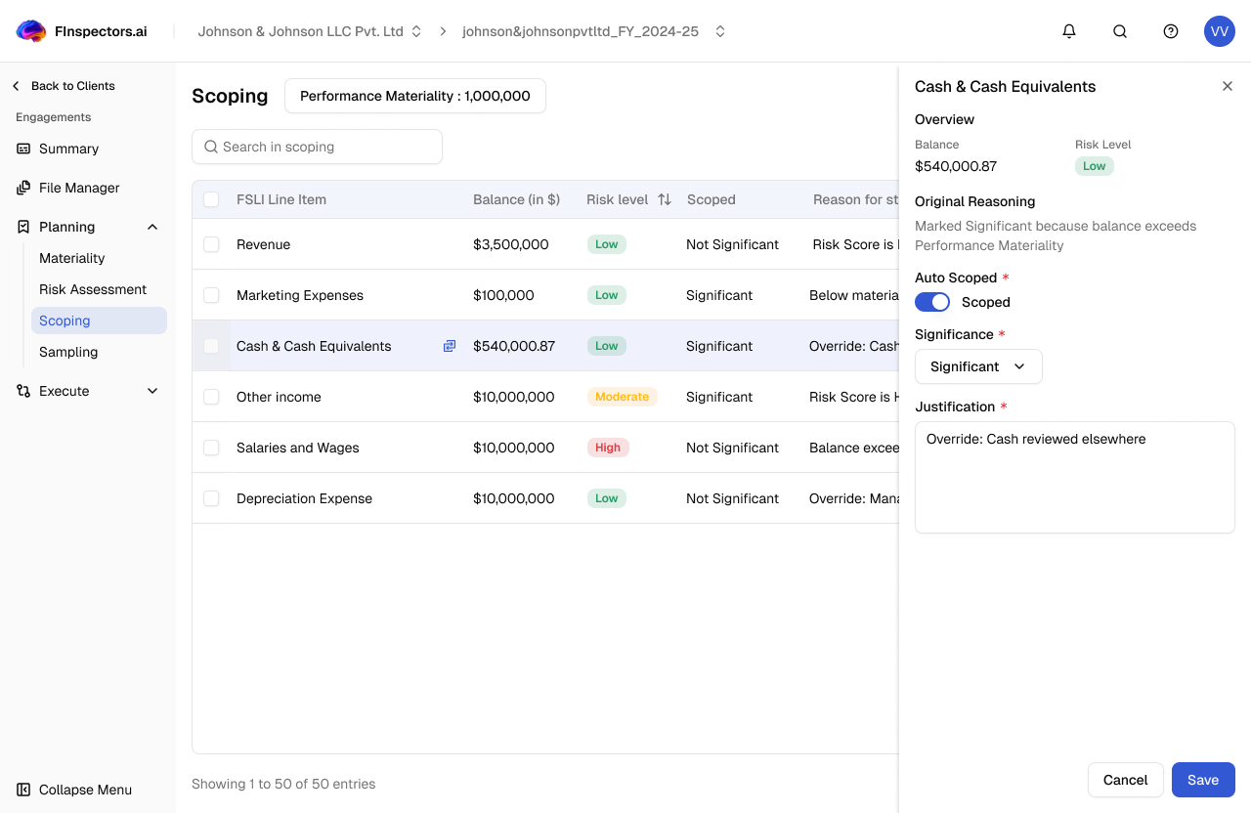
Task: Tick the Salaries and Wages checkbox
Action: (x=211, y=448)
